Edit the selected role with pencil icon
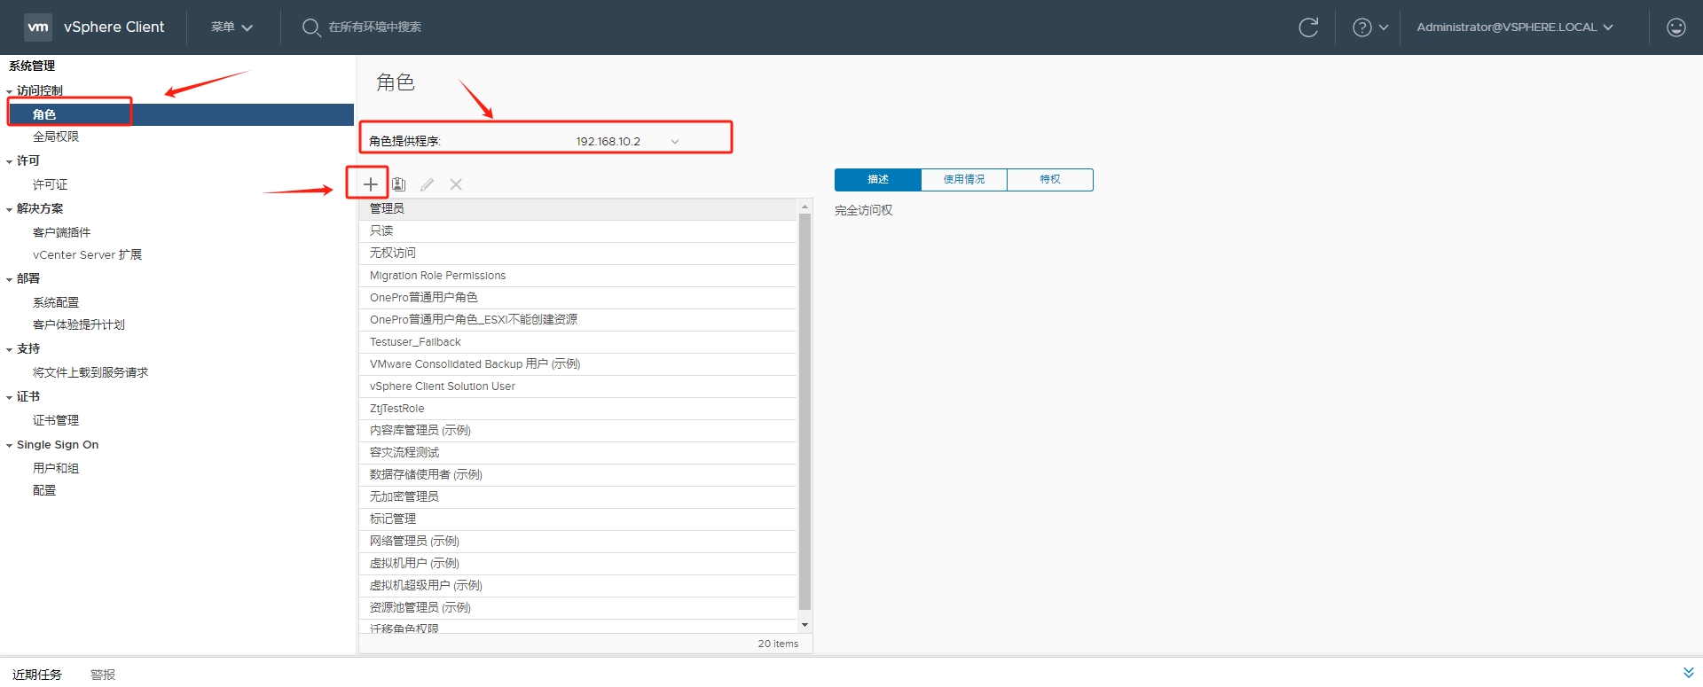 (428, 184)
